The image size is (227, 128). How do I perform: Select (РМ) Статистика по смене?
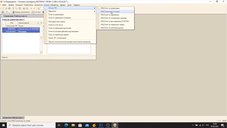pos(115,11)
